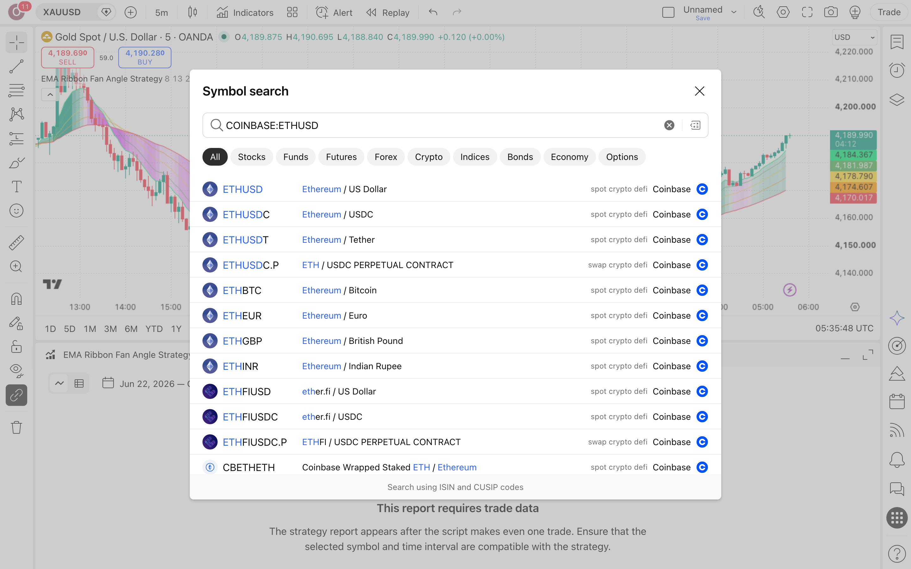Expand the Unnamed layout dropdown arrow

[734, 12]
